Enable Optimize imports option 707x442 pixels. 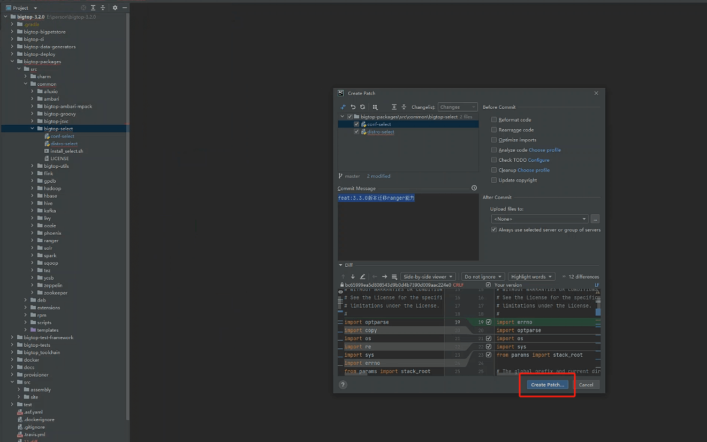[x=494, y=140]
